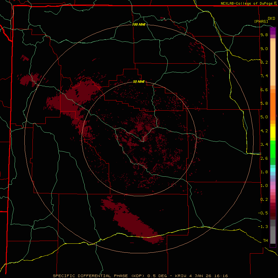
Task: Pick the pink segment of color bar
Action: (x=273, y=187)
